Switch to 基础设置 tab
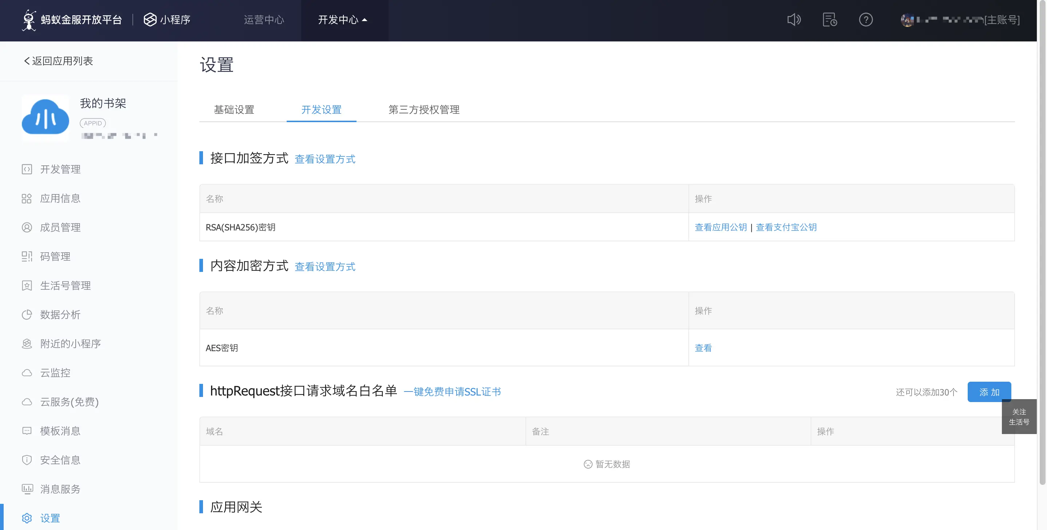 pos(234,110)
